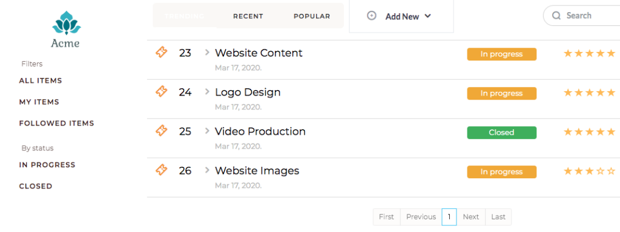The image size is (620, 232).
Task: Set Website Images rating with the fourth star
Action: (x=600, y=171)
